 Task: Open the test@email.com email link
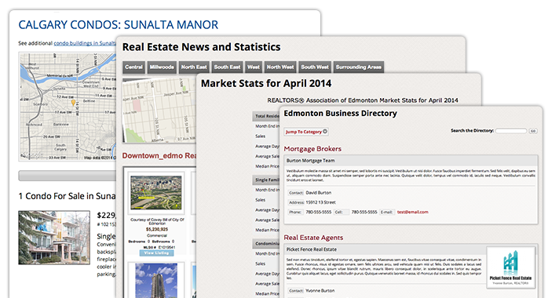click(413, 212)
